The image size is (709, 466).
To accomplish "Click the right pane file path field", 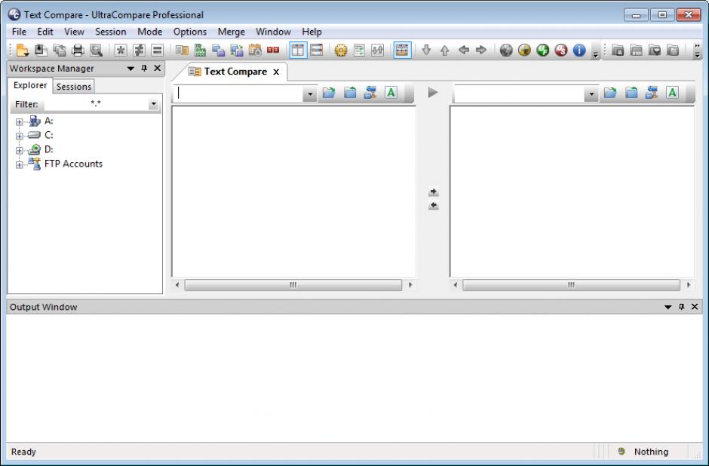I will click(x=520, y=93).
